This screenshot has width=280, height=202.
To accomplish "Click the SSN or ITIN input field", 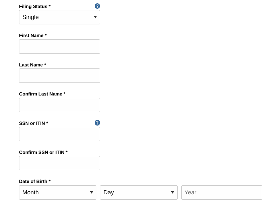I will [60, 134].
